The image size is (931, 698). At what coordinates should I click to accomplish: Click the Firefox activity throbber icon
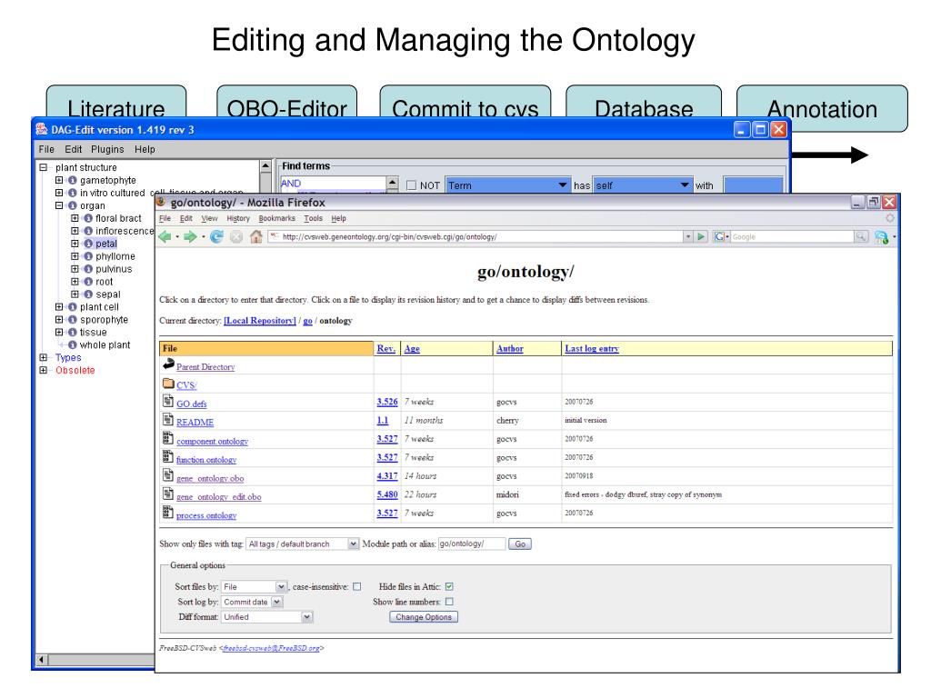point(889,218)
